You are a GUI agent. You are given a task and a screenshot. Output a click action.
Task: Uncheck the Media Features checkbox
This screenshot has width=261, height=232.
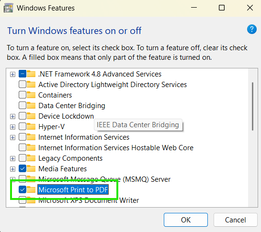[x=23, y=169]
